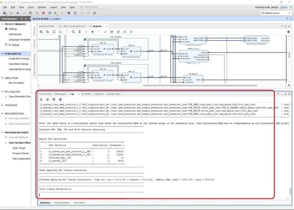Click the Search icon in Log toolbar

pyautogui.click(x=41, y=99)
